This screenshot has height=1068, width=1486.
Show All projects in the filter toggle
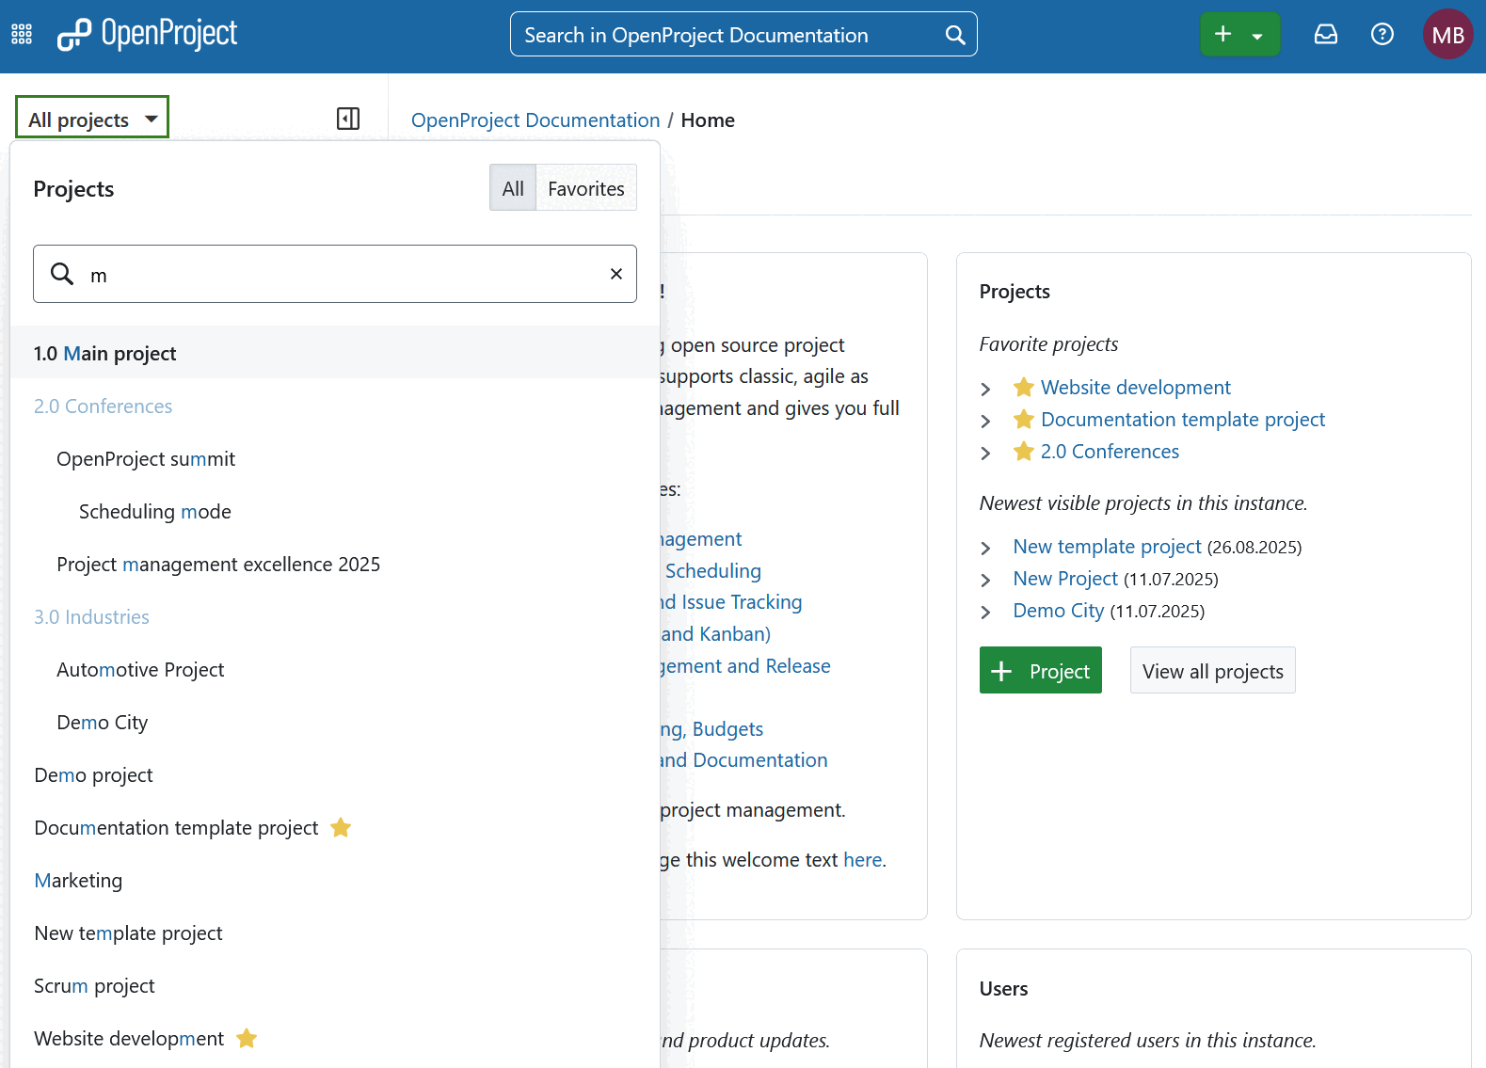513,188
